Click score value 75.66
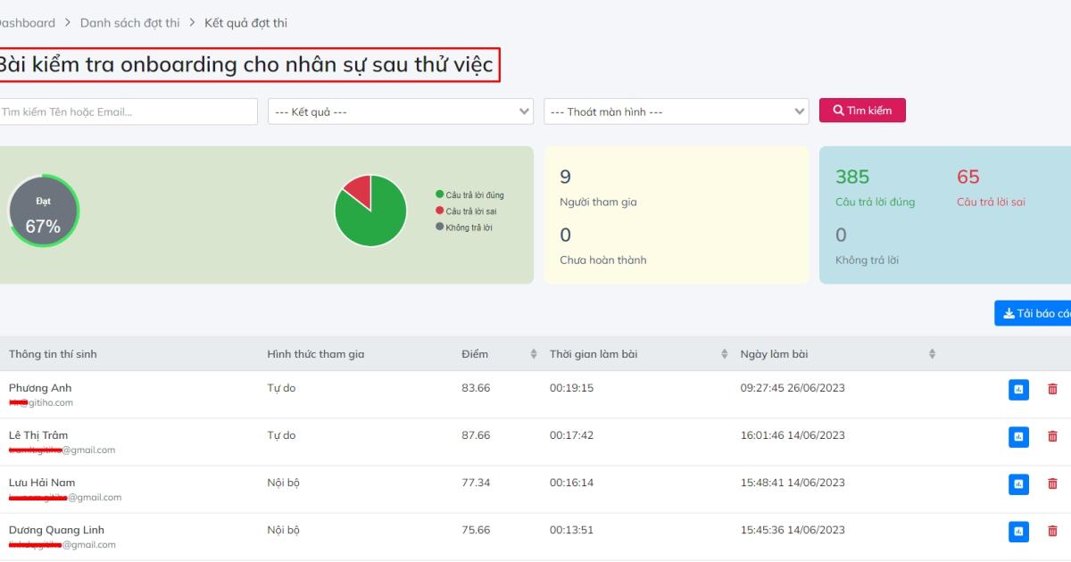The height and width of the screenshot is (562, 1071). [476, 530]
